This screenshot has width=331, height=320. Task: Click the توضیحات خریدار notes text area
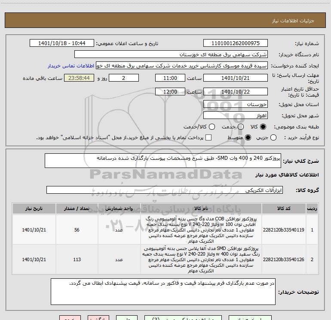pyautogui.click(x=164, y=292)
